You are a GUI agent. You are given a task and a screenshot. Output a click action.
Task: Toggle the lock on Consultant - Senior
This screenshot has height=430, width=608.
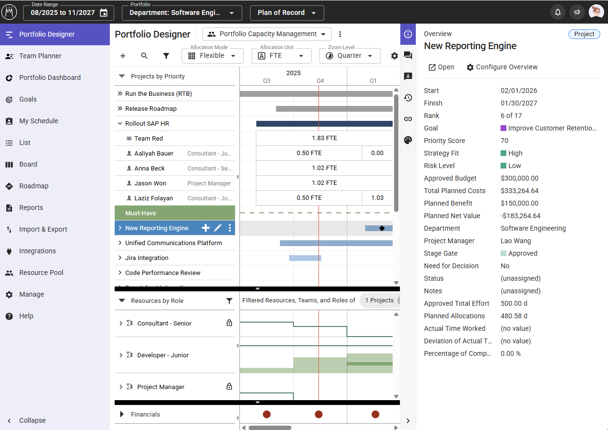coord(229,323)
